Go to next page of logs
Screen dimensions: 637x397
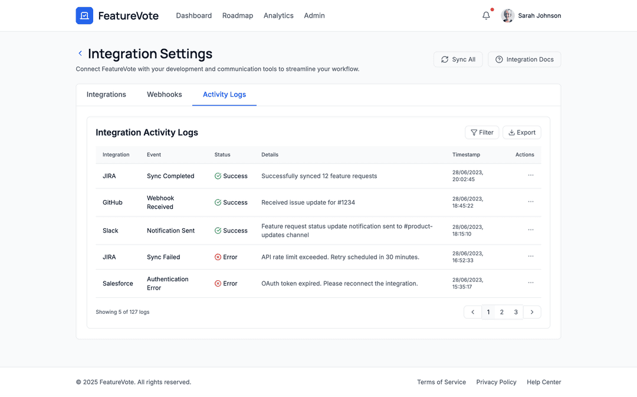pos(531,312)
